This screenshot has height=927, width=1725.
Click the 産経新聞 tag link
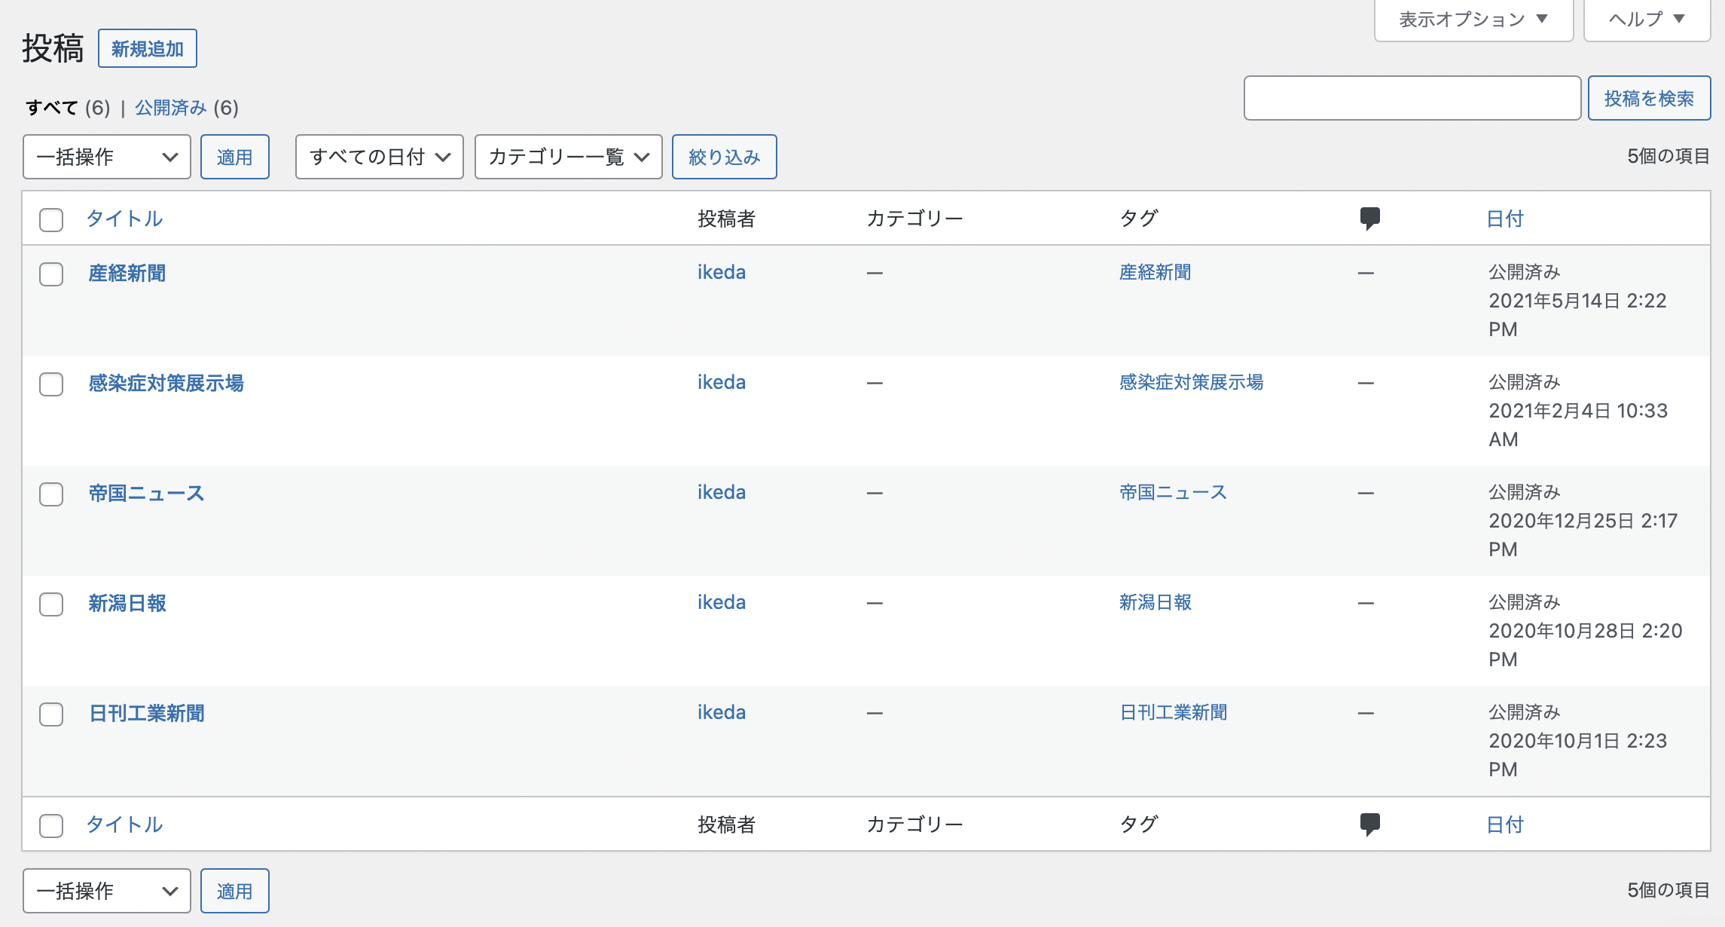[1156, 272]
